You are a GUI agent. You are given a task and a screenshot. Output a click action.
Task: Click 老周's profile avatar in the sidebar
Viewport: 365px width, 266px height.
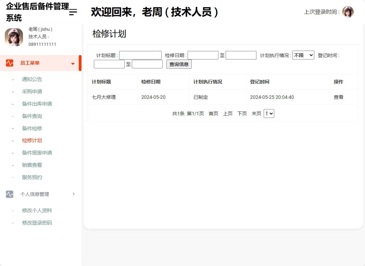[14, 37]
